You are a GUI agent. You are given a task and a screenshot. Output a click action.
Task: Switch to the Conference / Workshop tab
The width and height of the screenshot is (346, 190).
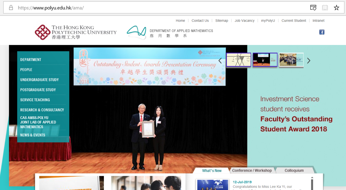(252, 171)
